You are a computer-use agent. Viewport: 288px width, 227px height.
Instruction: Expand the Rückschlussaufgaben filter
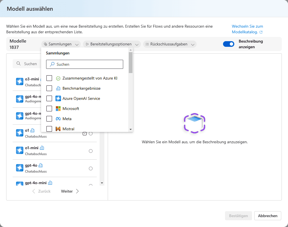pos(170,44)
